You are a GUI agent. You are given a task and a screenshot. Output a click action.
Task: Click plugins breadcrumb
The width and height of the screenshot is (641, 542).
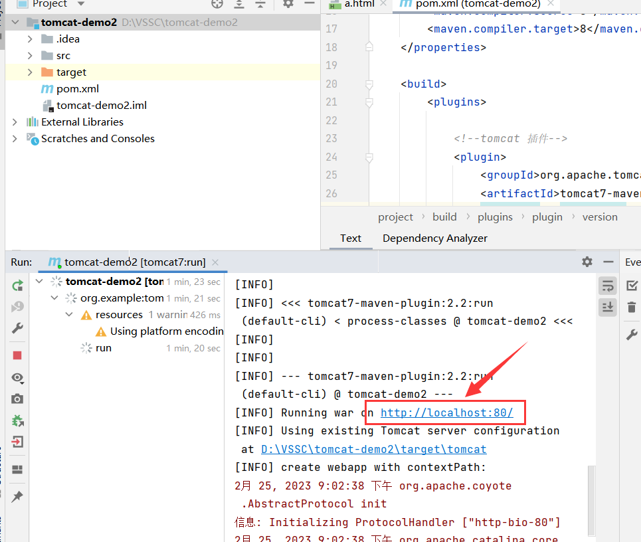point(495,217)
